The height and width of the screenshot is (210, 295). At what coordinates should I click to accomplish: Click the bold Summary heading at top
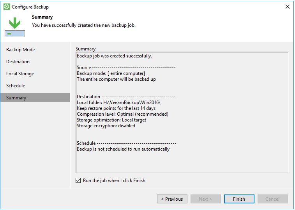[x=42, y=17]
